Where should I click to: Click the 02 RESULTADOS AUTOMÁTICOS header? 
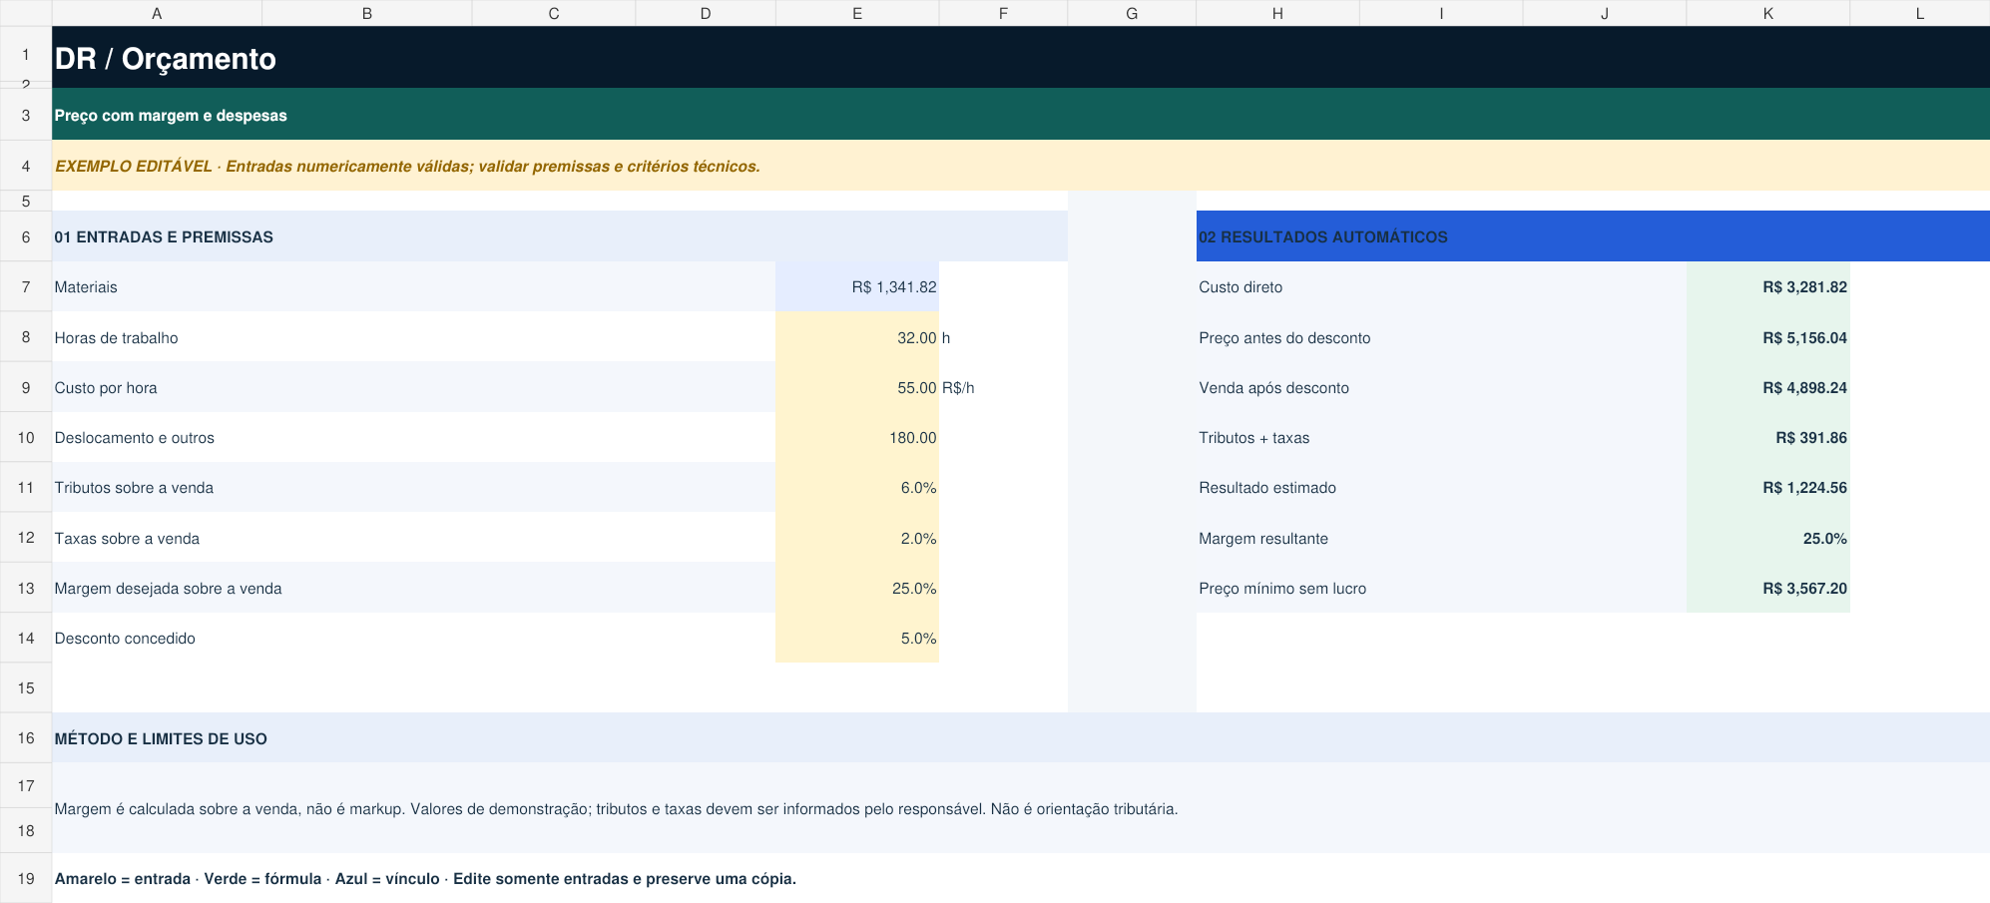[x=1593, y=236]
